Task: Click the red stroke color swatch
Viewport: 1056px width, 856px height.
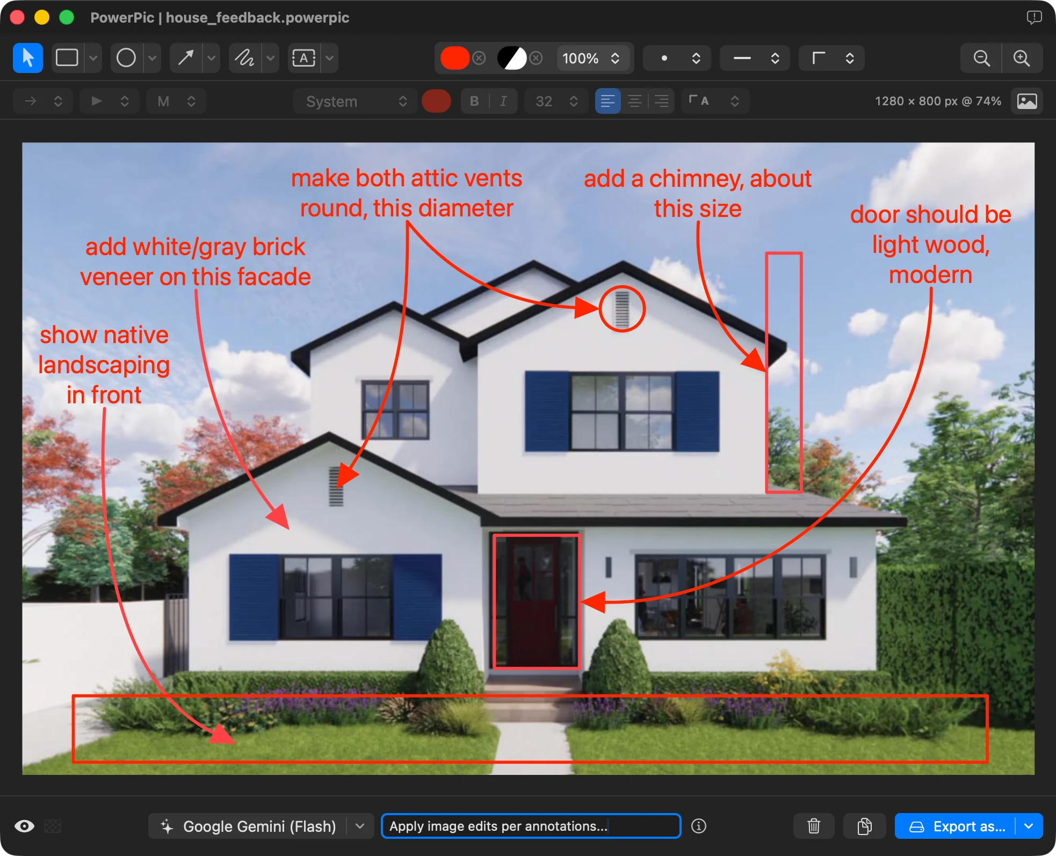Action: pyautogui.click(x=454, y=58)
